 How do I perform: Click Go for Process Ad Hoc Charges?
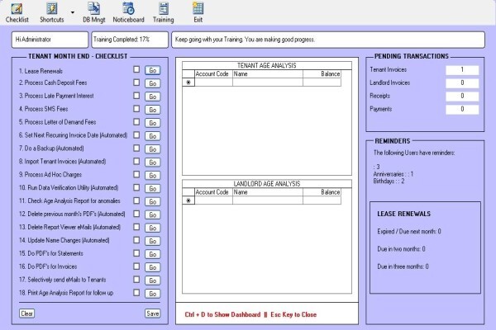(152, 175)
